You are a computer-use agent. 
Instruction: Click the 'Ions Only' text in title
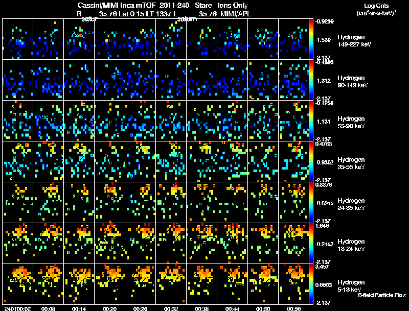(x=233, y=5)
